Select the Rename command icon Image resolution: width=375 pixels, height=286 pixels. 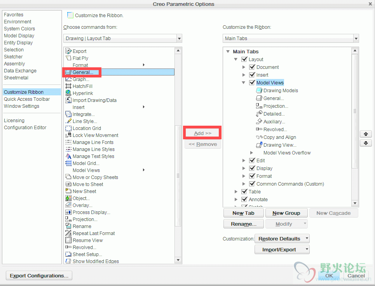(68, 226)
